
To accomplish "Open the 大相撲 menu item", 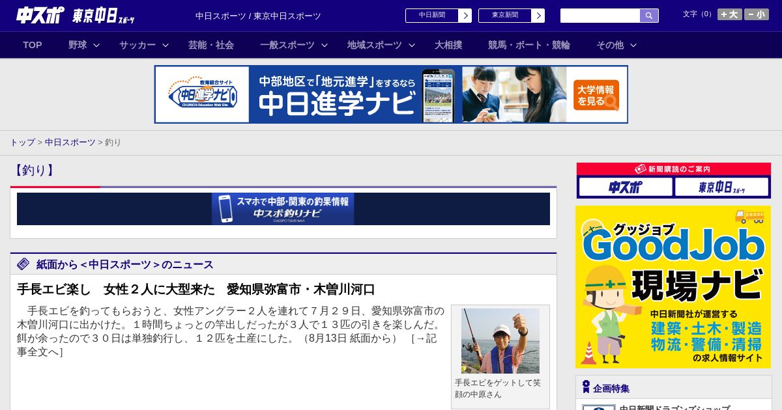I will click(x=448, y=45).
